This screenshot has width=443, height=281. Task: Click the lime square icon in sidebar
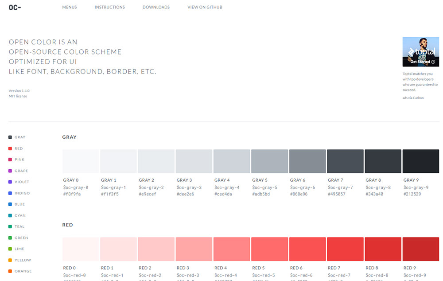10,249
